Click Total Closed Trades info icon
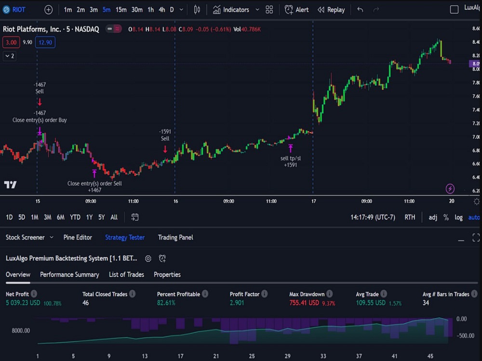 tap(132, 294)
